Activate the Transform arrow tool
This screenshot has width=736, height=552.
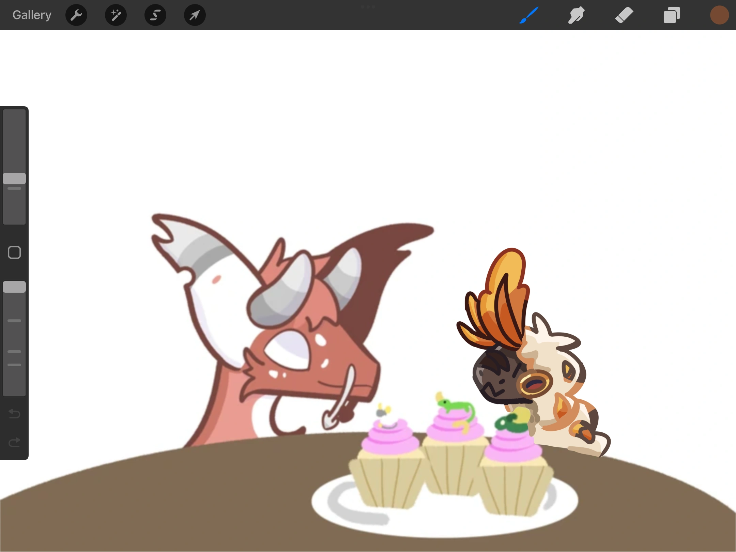point(195,15)
